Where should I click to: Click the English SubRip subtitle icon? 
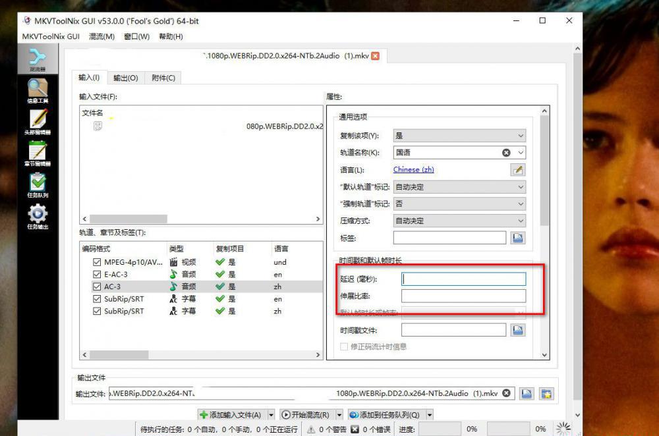pyautogui.click(x=173, y=298)
